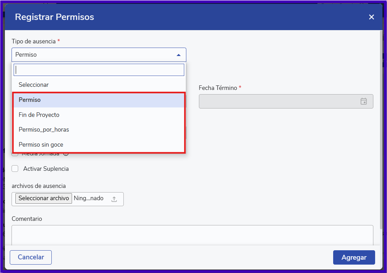The width and height of the screenshot is (387, 273).
Task: Submit with the Agregar button
Action: [354, 257]
